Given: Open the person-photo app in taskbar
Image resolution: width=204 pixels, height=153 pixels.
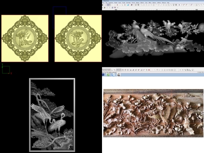Looking at the screenshot, I should point(119,75).
